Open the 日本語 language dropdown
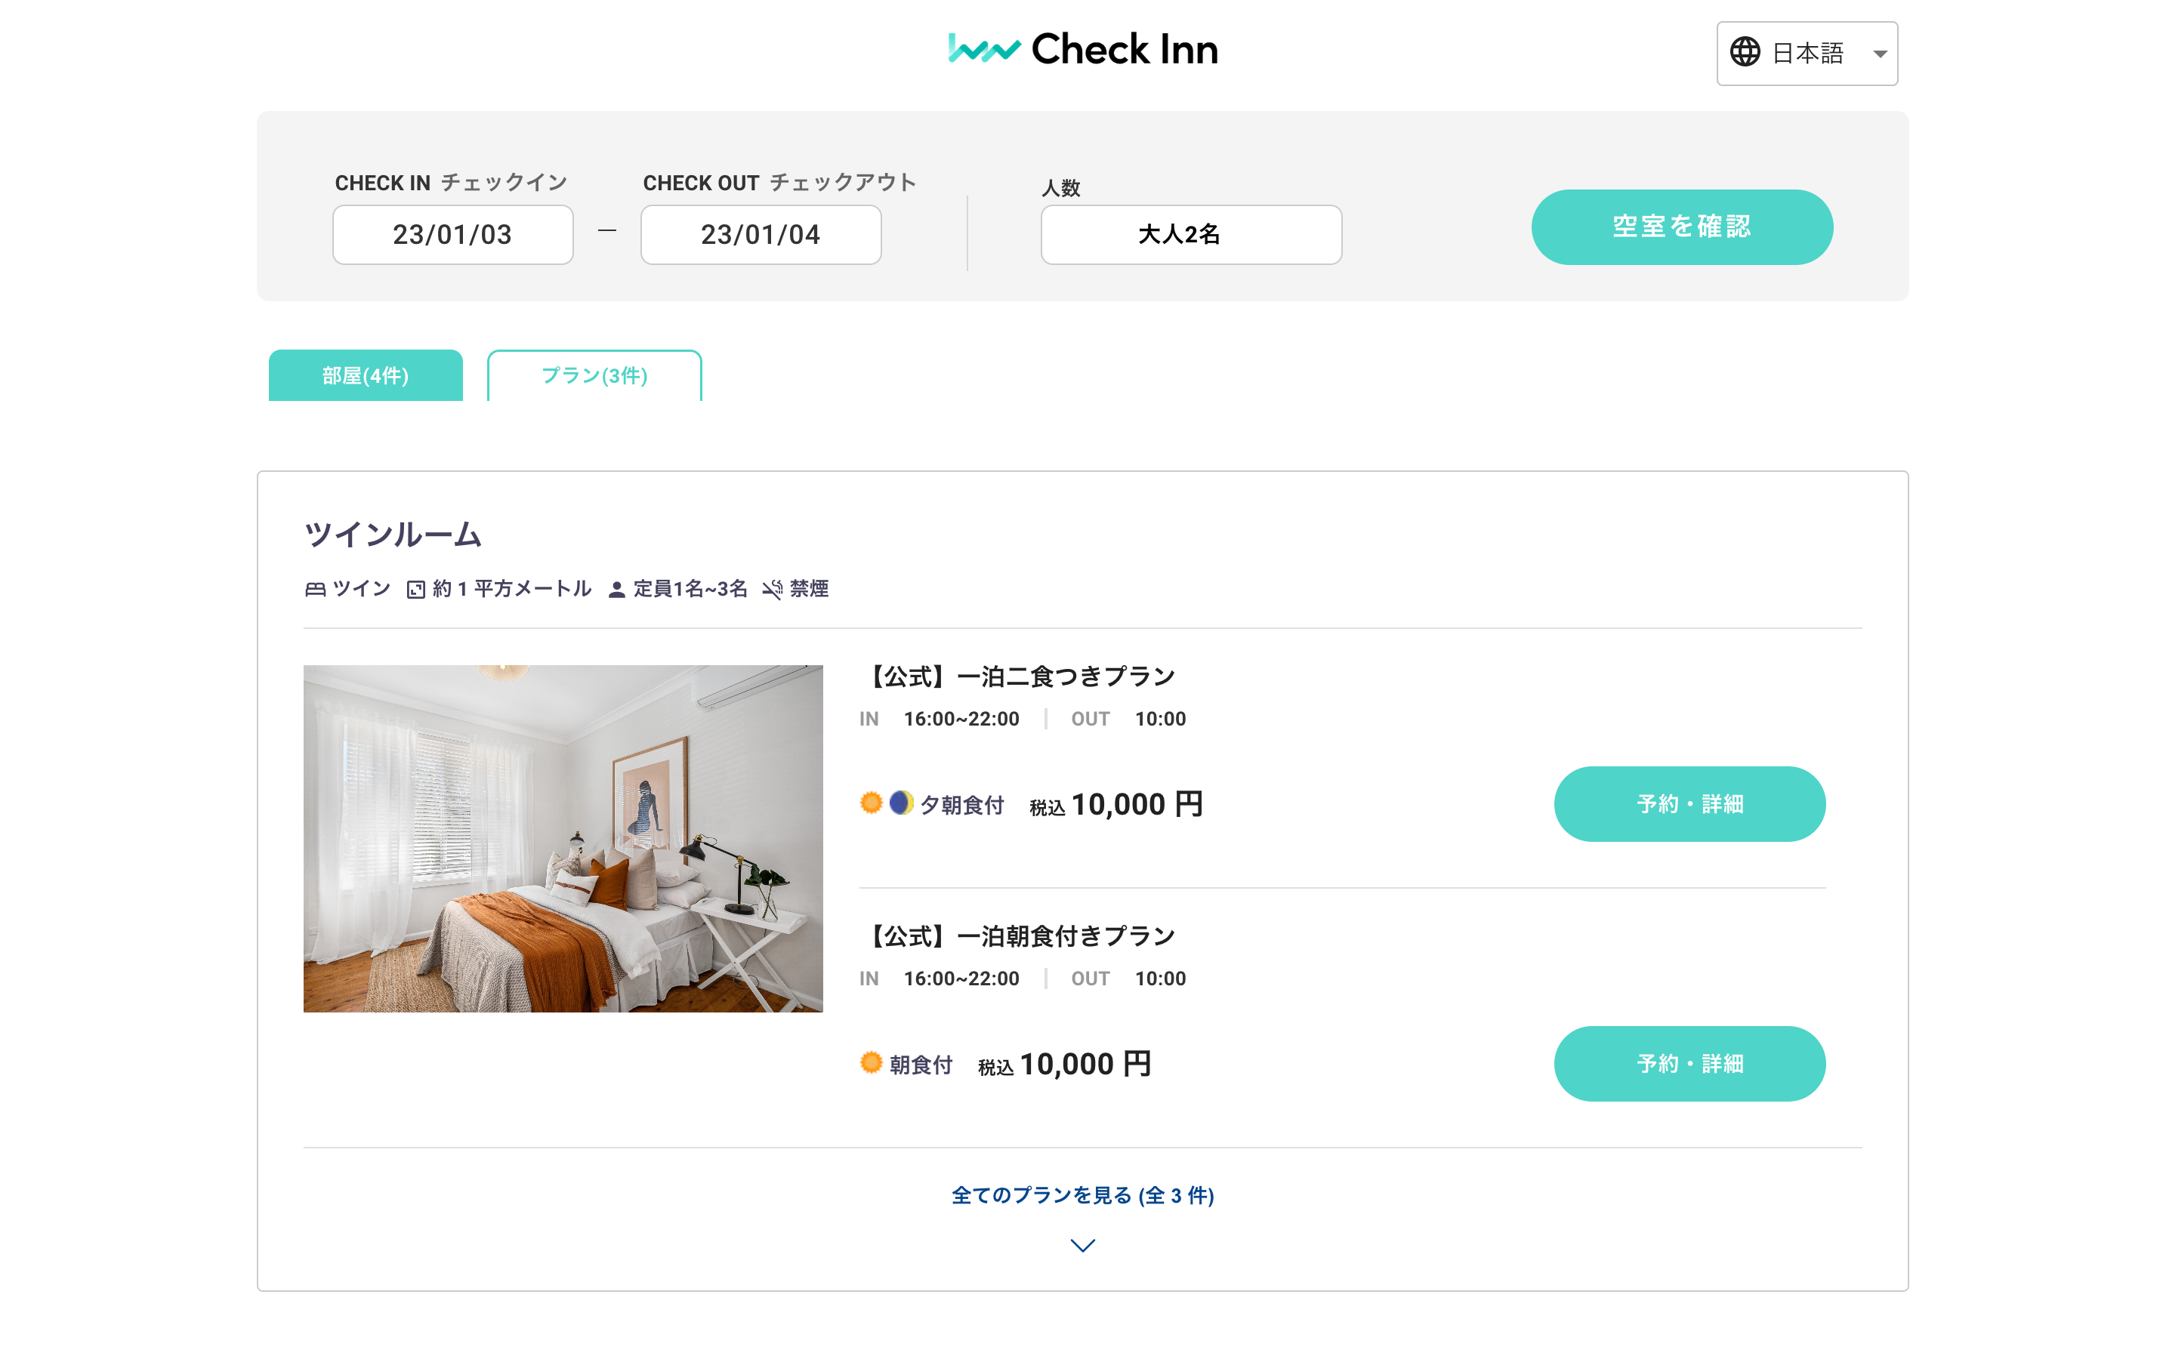This screenshot has width=2160, height=1353. tap(1807, 54)
